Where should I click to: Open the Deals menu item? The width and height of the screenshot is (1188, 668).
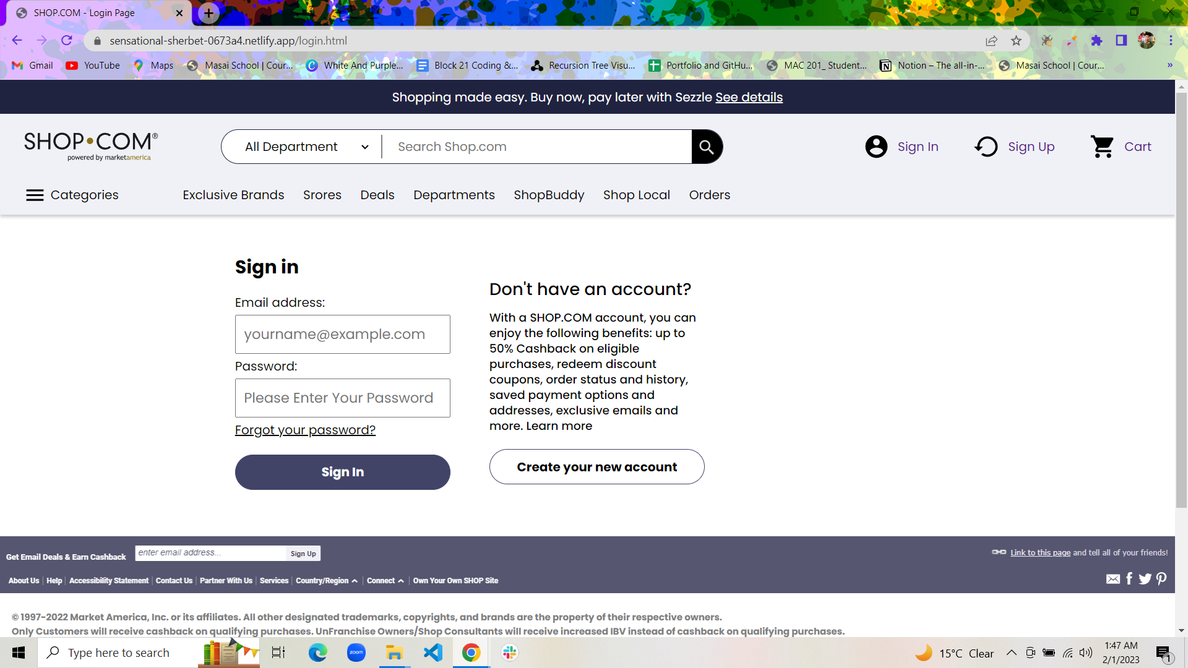point(377,195)
